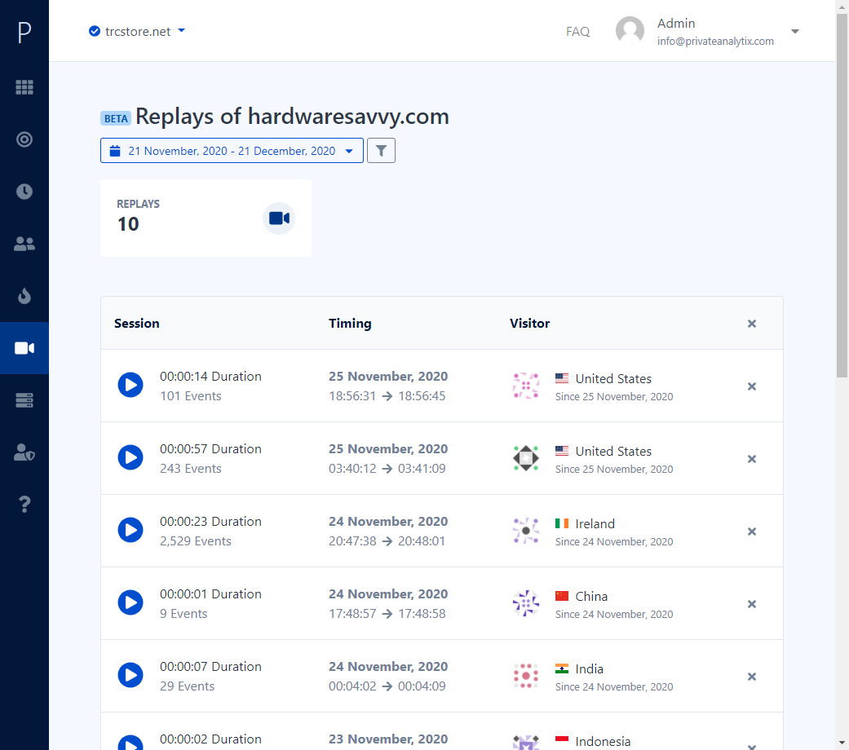Viewport: 849px width, 750px height.
Task: Click the Ireland flag icon
Action: pos(562,523)
